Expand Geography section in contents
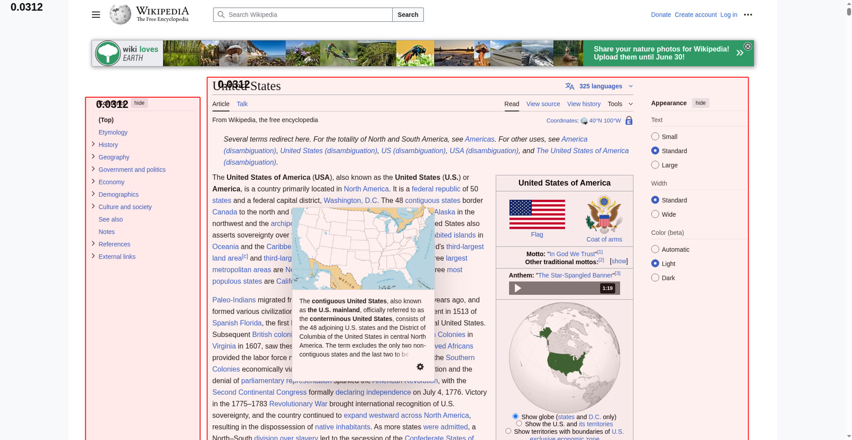The image size is (852, 440). (93, 157)
